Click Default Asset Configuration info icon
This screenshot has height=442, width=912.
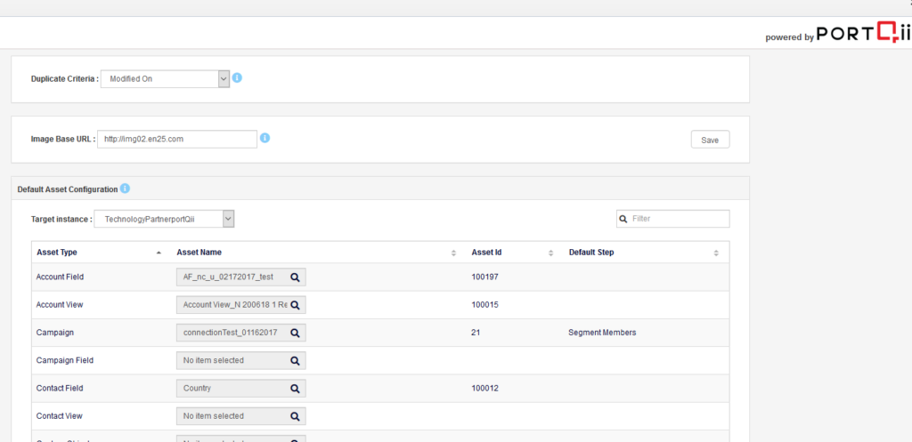pos(125,189)
